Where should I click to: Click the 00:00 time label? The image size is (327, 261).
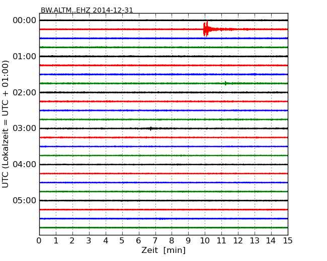pos(25,21)
